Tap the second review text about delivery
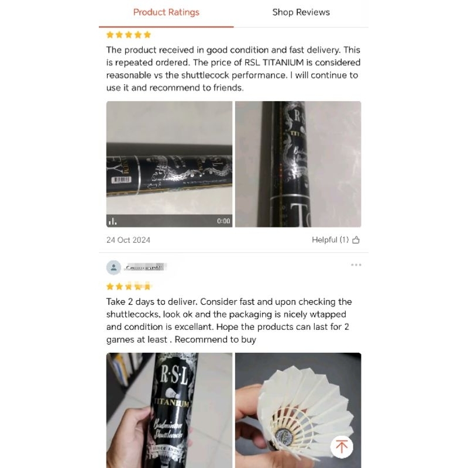468x468 pixels. pyautogui.click(x=229, y=321)
